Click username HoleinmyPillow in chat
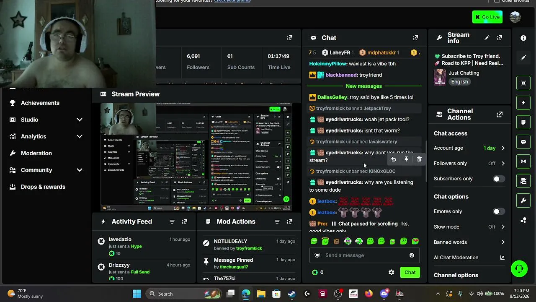536x302 pixels. click(x=328, y=64)
